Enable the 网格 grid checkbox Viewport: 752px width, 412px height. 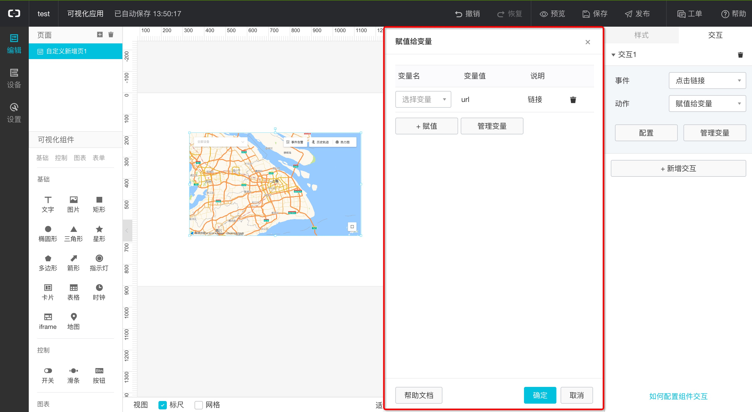[x=199, y=405]
